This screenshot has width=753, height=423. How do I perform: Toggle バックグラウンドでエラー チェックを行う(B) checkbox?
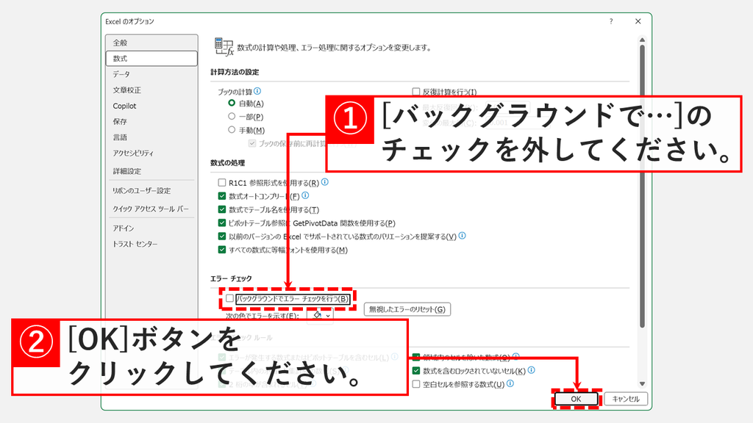pyautogui.click(x=229, y=298)
